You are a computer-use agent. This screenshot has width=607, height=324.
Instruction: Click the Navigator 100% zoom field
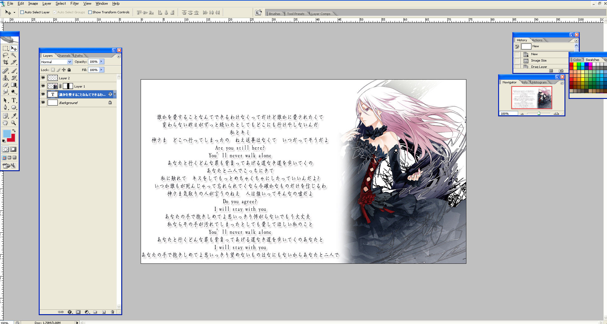508,113
